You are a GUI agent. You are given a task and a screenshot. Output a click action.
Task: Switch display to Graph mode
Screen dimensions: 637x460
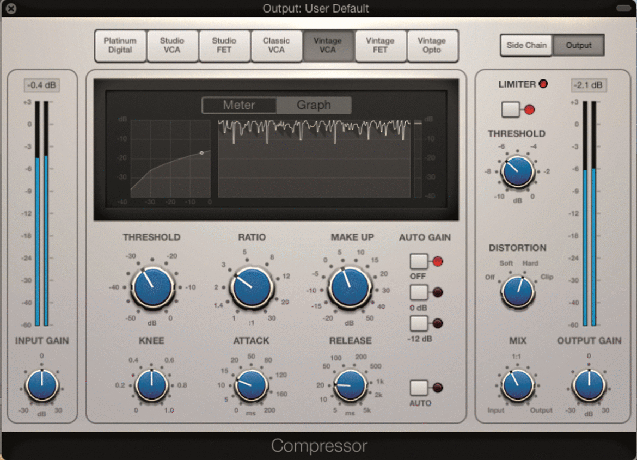(x=314, y=105)
